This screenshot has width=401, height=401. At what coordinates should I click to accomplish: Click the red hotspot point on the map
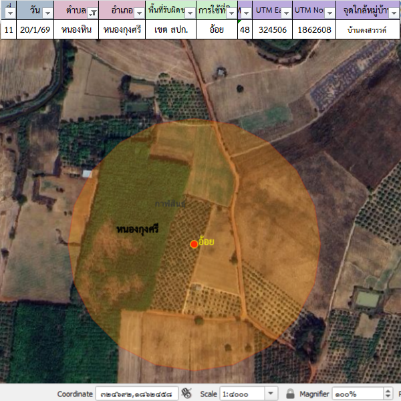coord(194,245)
